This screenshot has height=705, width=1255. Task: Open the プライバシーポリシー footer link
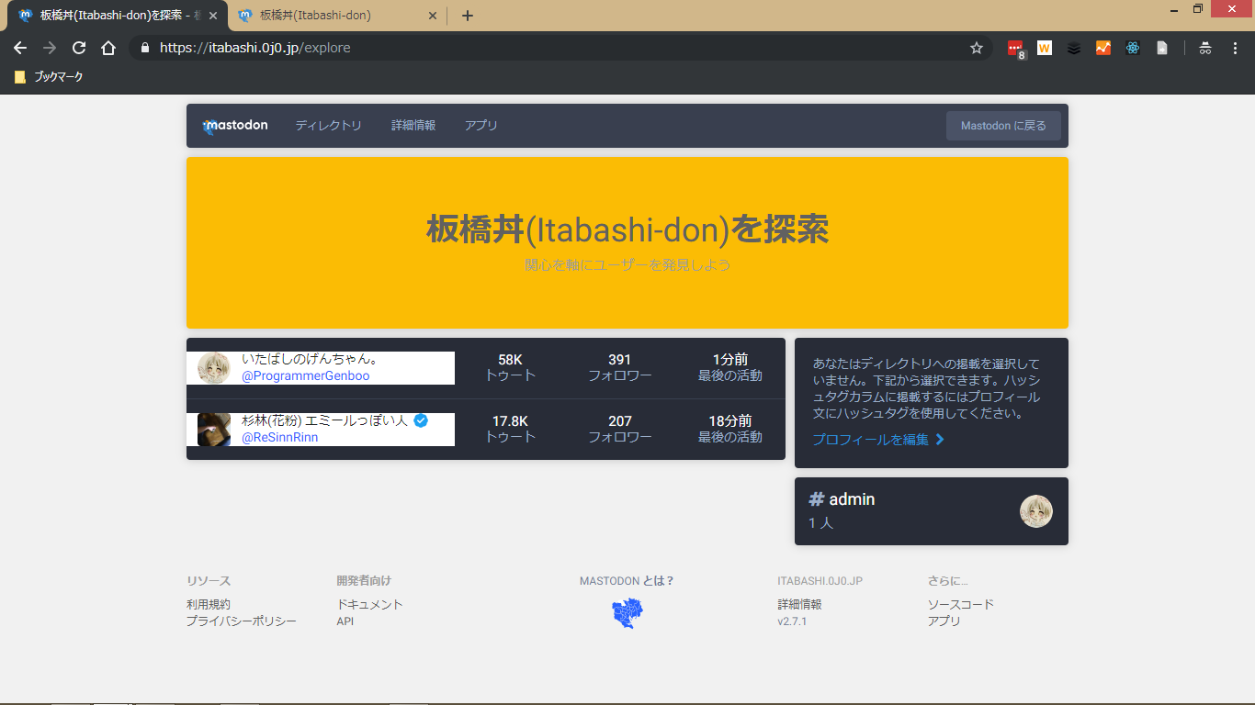(x=241, y=621)
